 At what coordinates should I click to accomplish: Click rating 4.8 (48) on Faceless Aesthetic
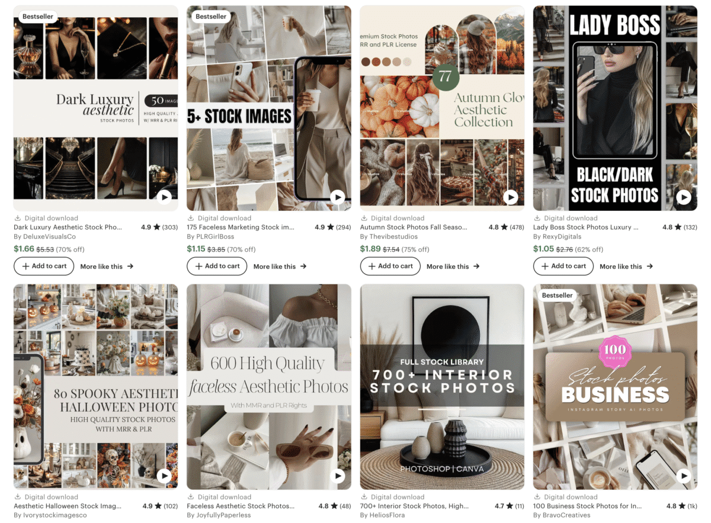tap(335, 506)
